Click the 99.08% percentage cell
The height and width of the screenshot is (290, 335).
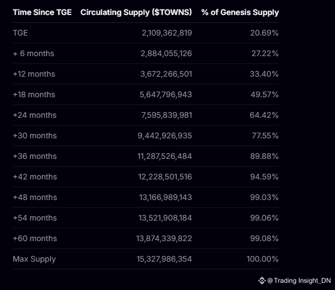[264, 238]
